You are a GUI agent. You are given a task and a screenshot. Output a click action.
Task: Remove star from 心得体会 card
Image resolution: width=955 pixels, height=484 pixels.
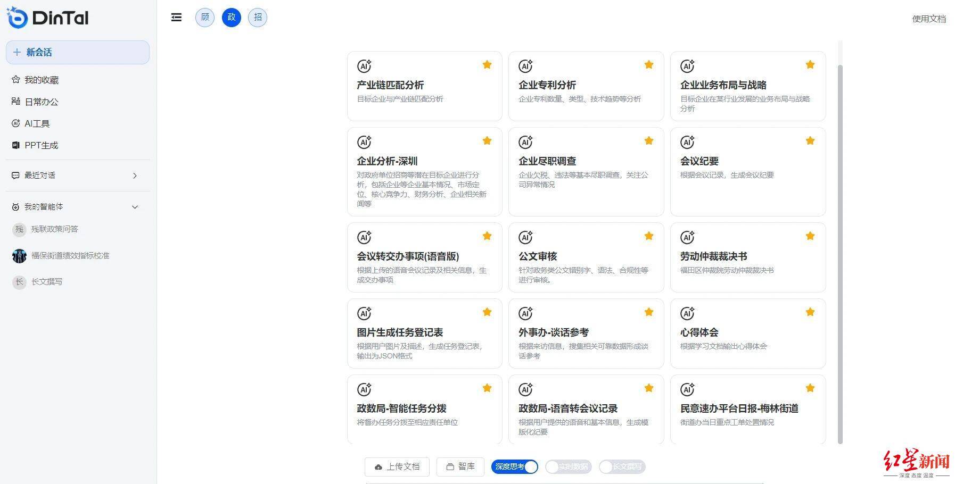(x=810, y=312)
